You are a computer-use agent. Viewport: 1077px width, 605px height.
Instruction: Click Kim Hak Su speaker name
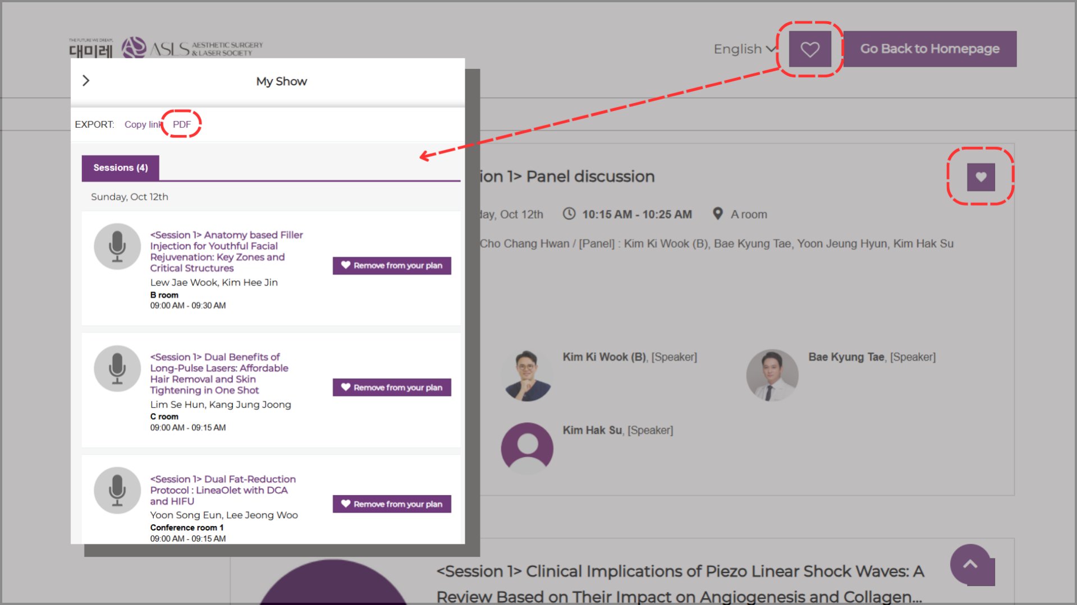tap(592, 430)
